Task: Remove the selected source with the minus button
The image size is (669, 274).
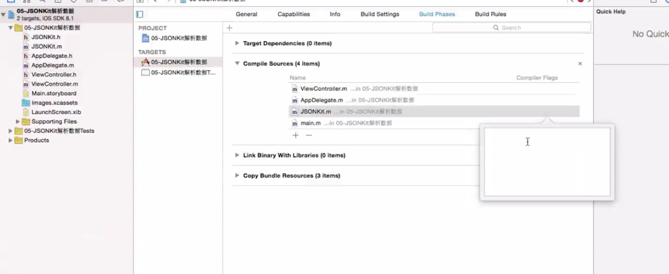Action: click(x=309, y=136)
